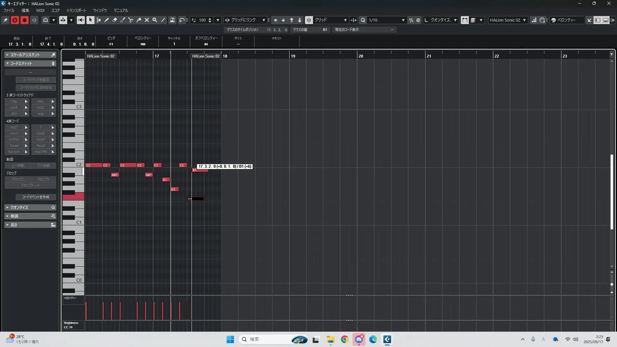Click the maj triad chord button
The image size is (617, 347).
[x=14, y=101]
